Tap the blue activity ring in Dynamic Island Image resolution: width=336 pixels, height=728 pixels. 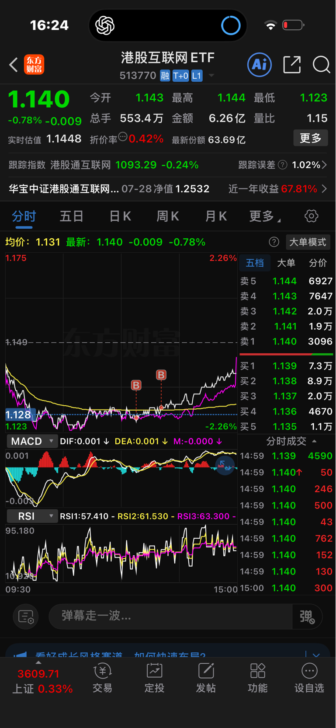pos(231,25)
